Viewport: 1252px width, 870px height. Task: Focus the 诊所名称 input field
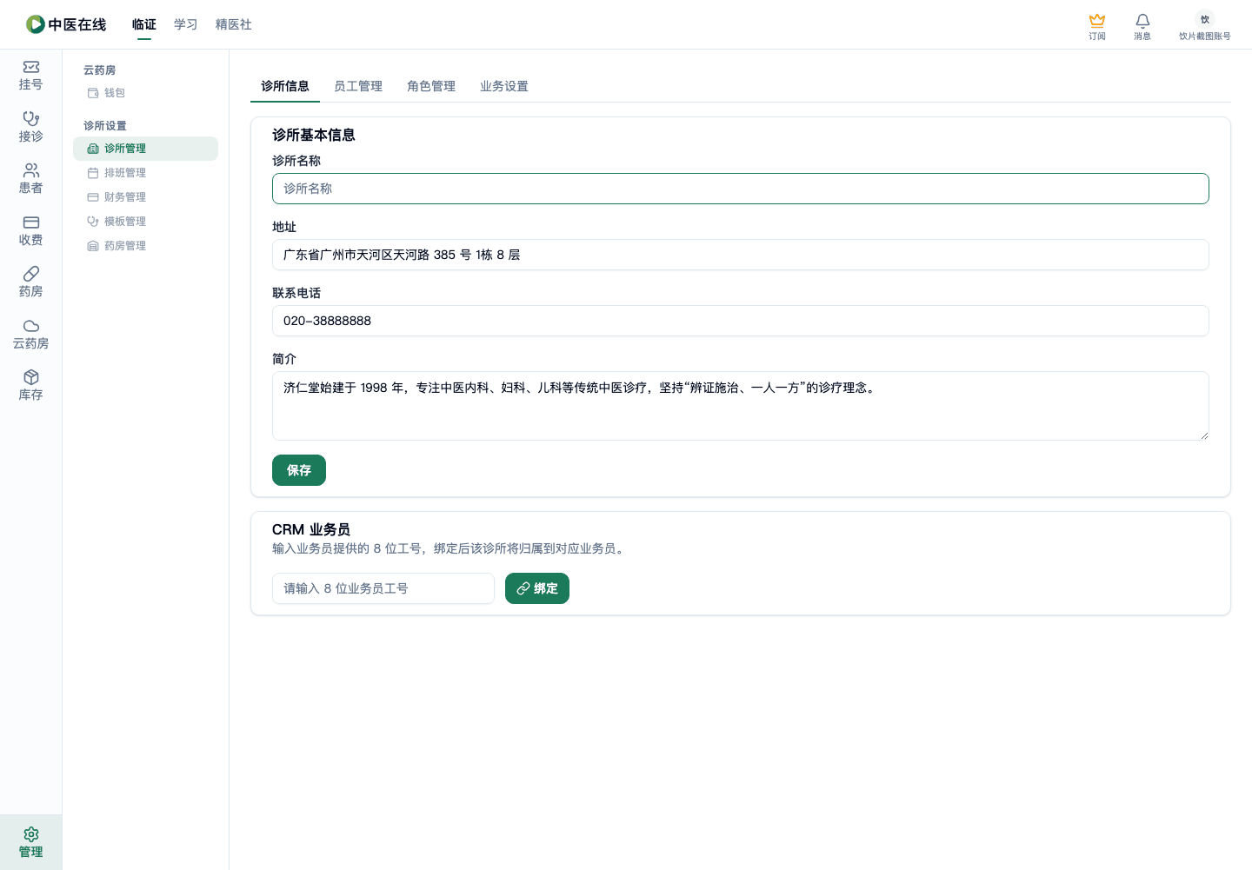tap(741, 189)
